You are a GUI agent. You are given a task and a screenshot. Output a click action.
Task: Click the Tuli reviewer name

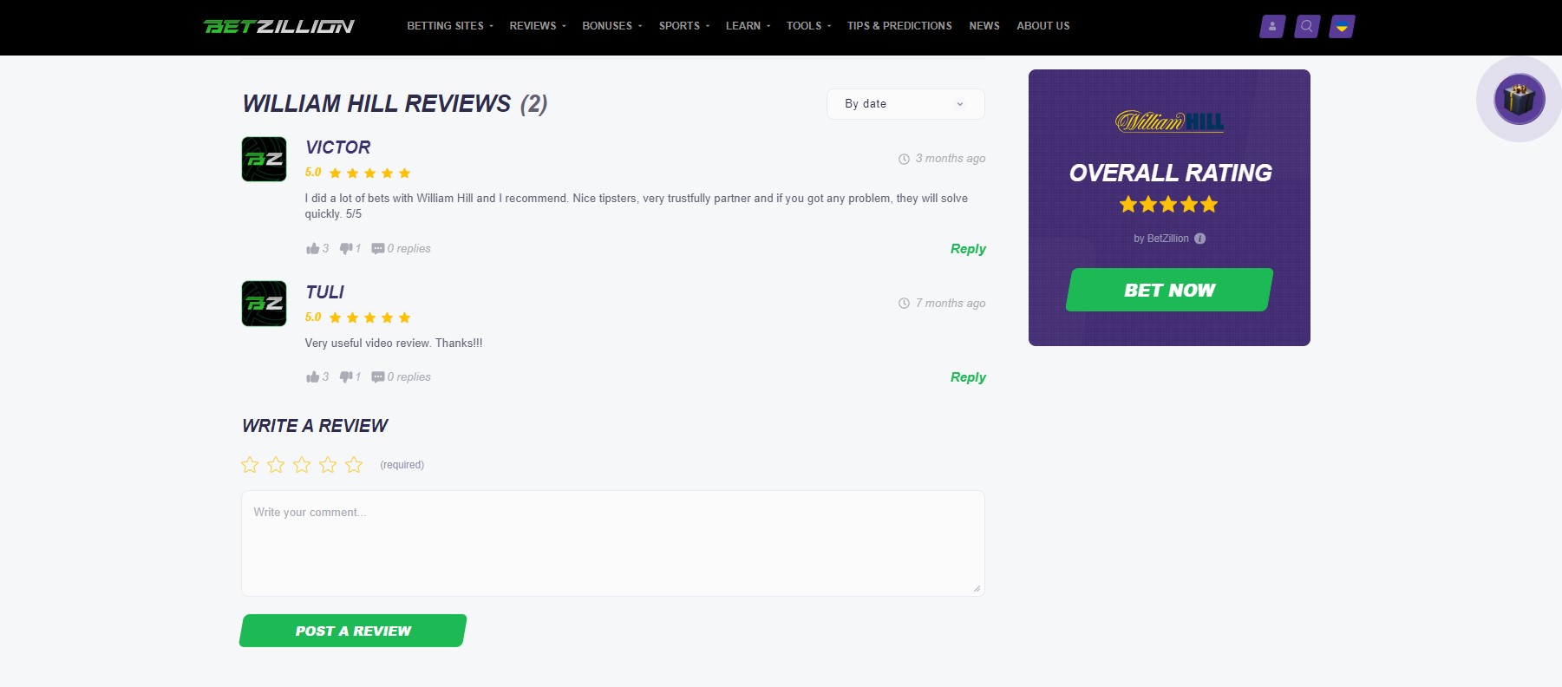point(324,292)
